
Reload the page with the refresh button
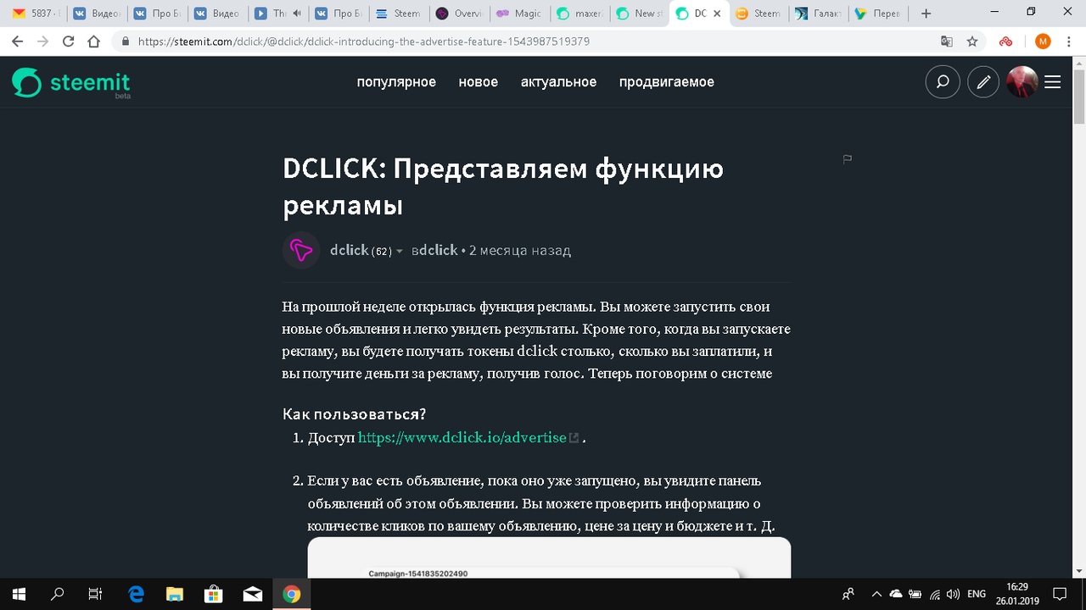[69, 42]
